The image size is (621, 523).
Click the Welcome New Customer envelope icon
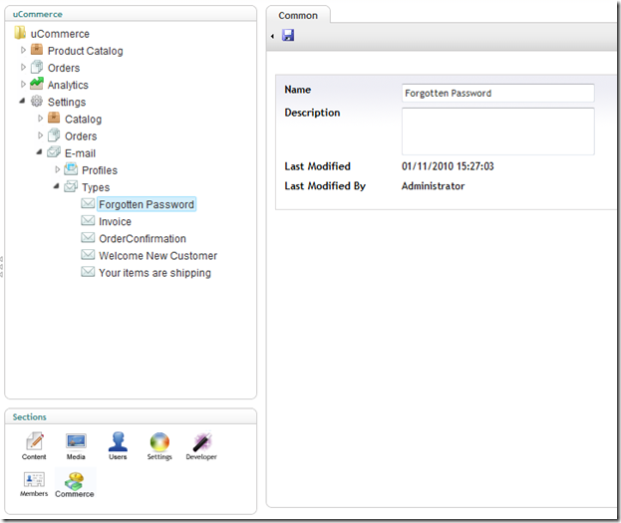click(88, 255)
